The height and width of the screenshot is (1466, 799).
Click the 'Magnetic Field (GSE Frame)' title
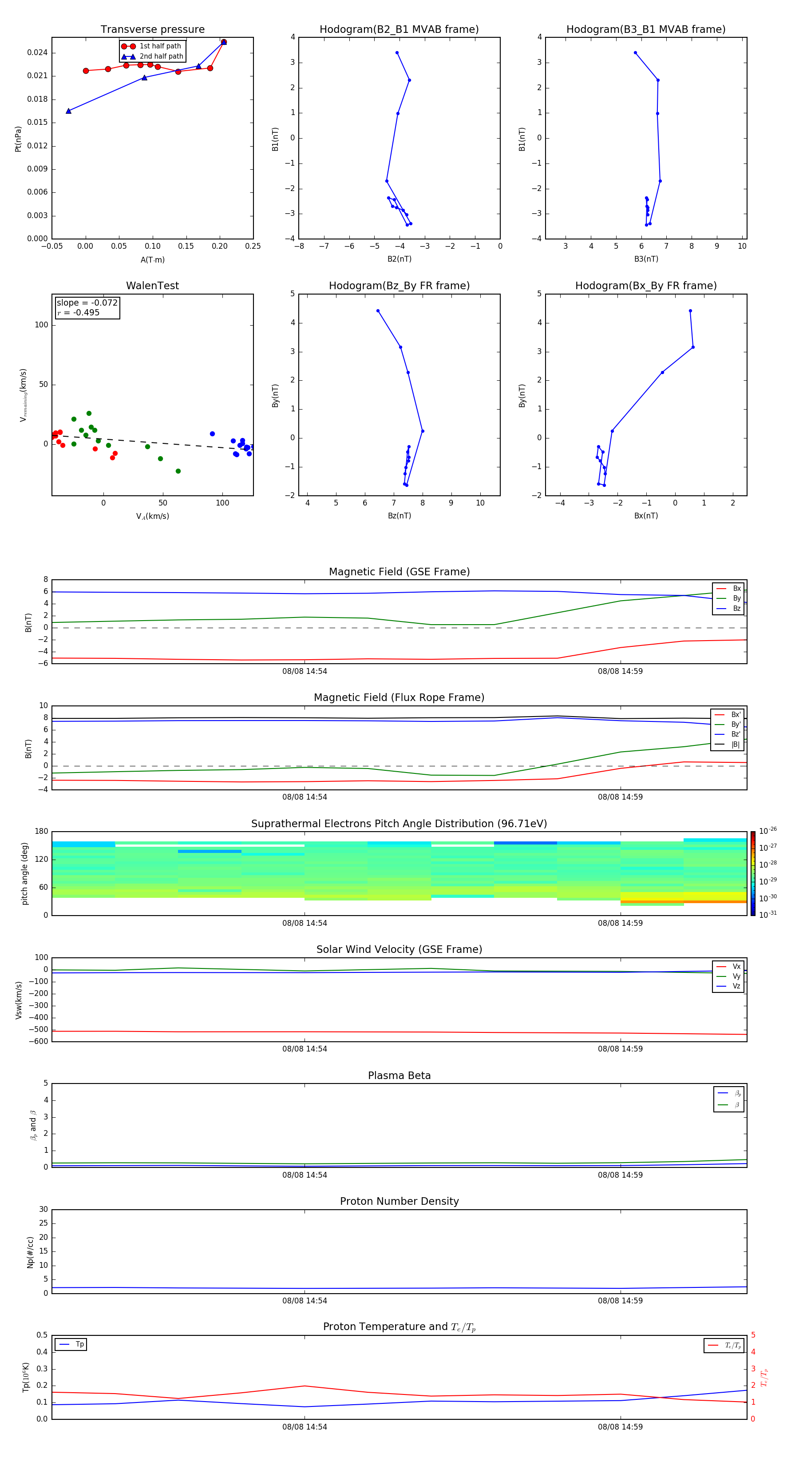click(x=399, y=572)
